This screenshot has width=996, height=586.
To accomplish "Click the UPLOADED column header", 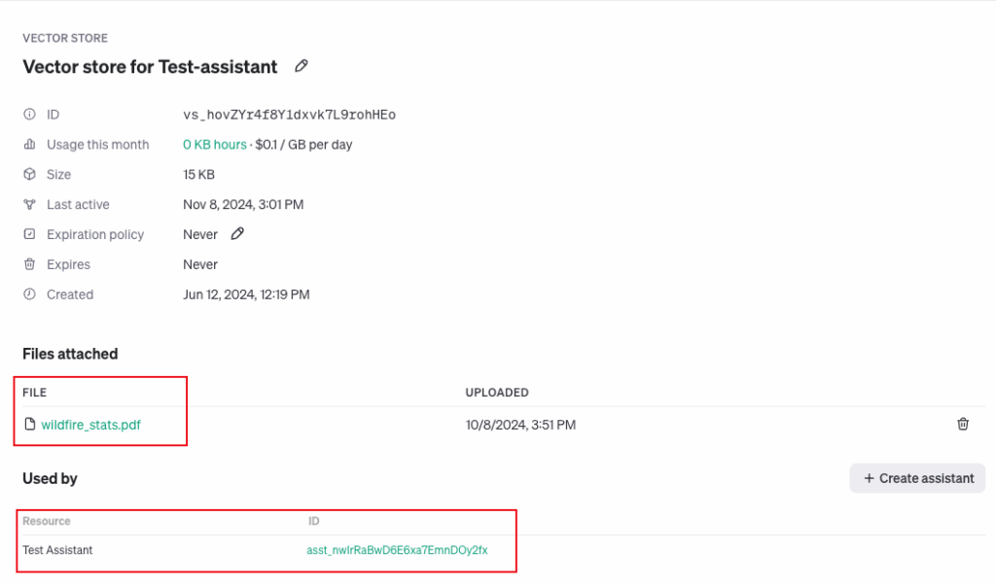I will 497,393.
